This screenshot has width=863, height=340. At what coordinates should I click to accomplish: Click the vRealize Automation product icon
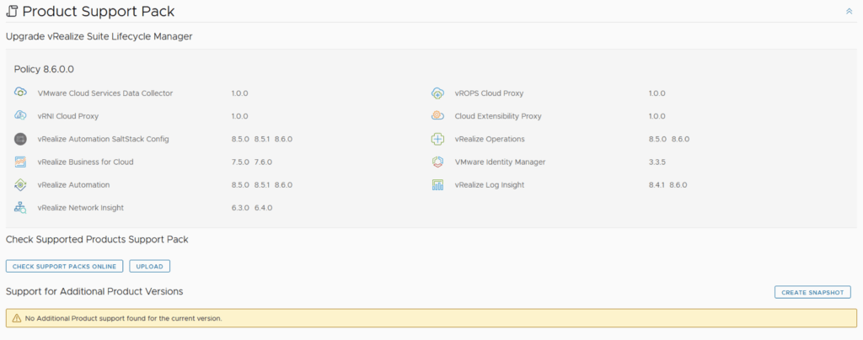tap(21, 184)
